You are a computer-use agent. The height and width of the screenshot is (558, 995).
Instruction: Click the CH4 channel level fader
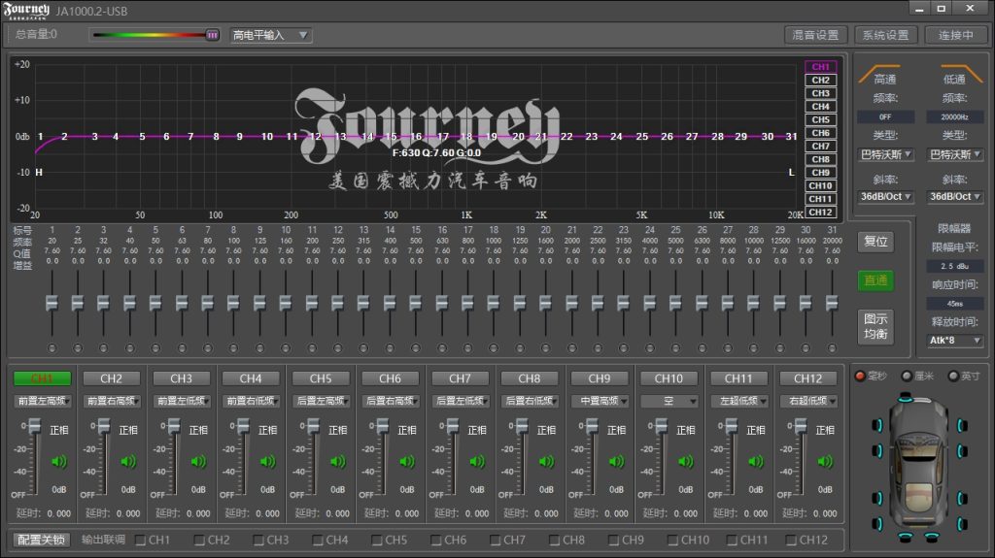pyautogui.click(x=243, y=427)
